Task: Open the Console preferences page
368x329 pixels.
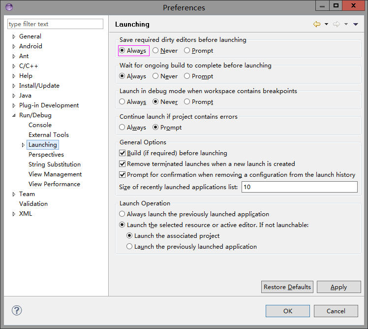Action: [40, 125]
